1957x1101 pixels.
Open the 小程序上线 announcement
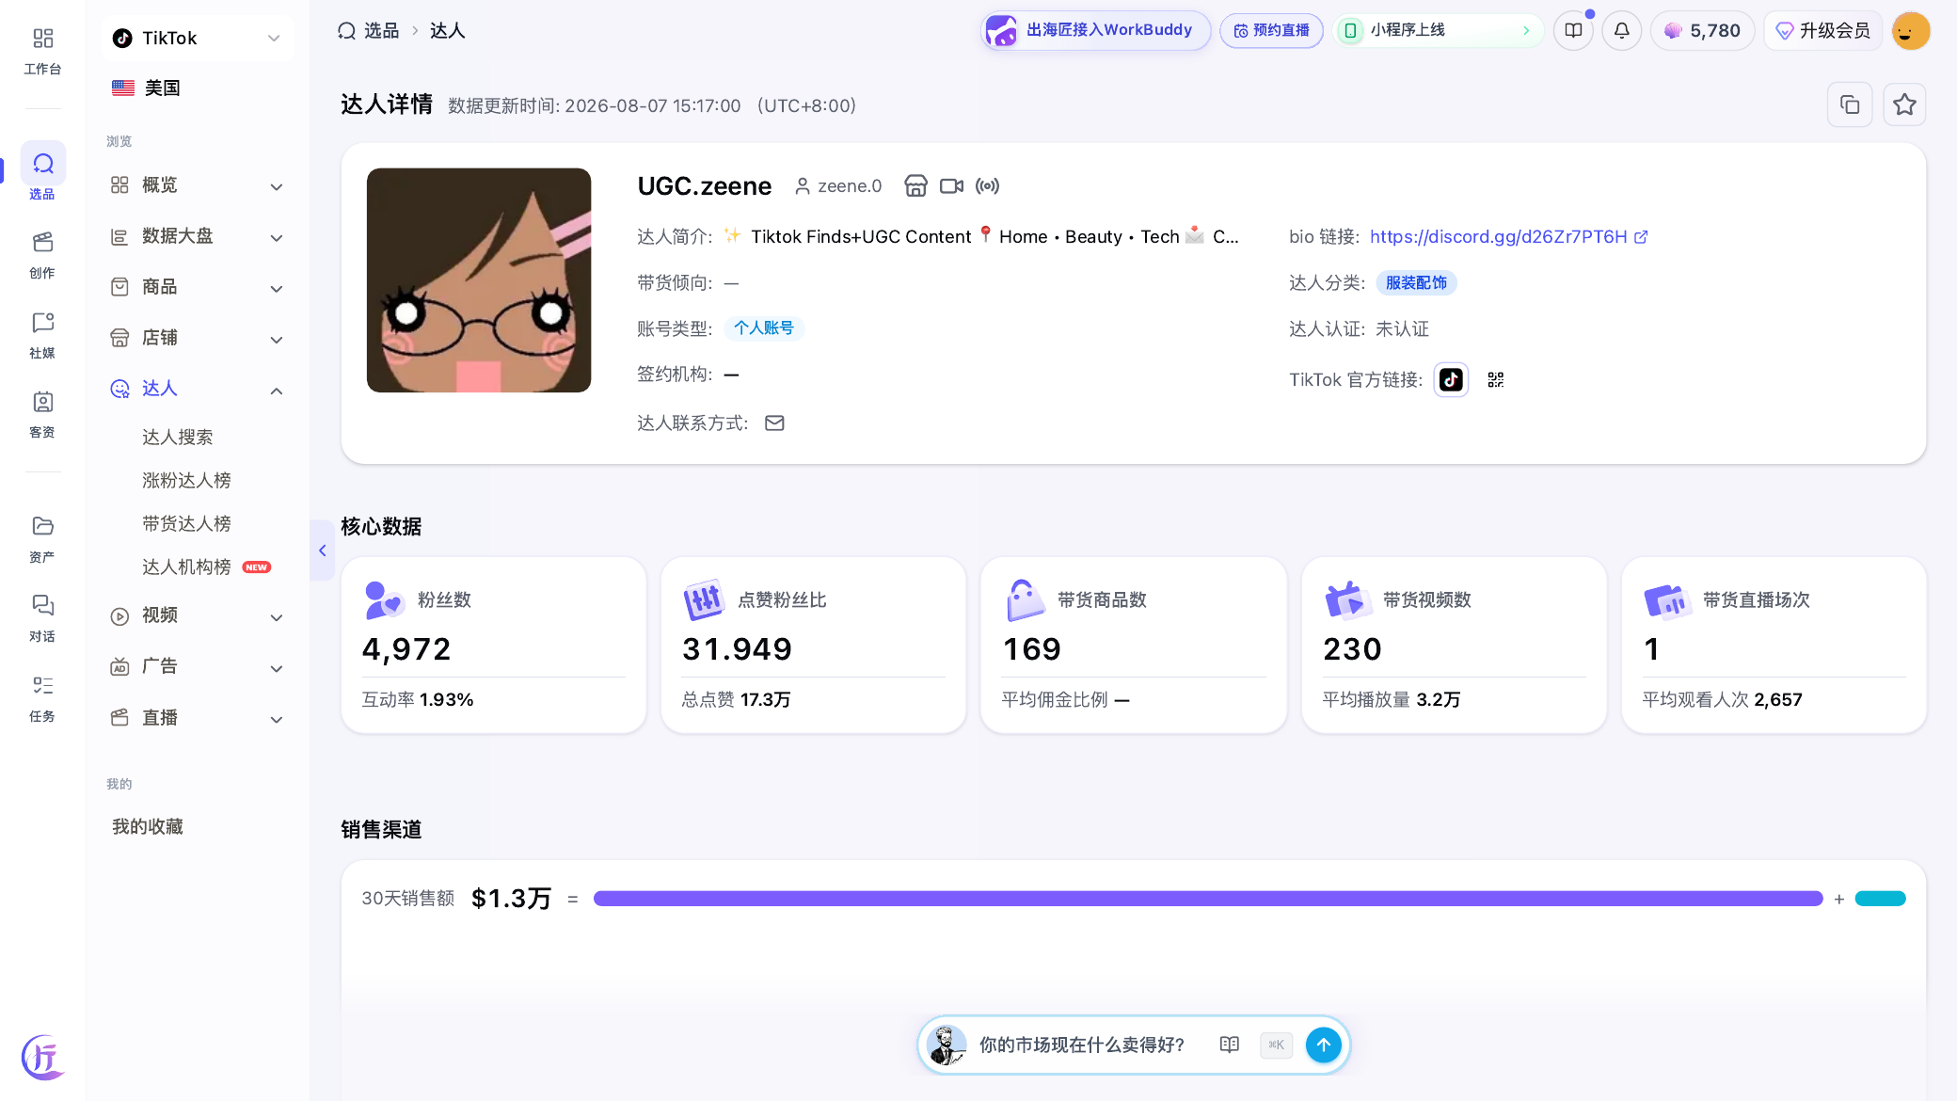pos(1438,30)
